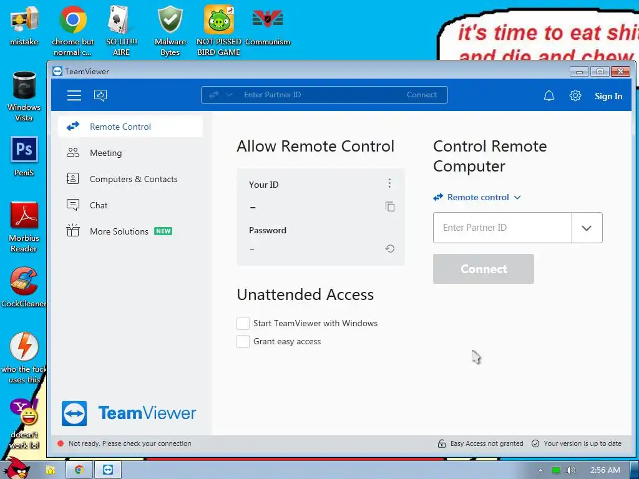Click Sign In
The image size is (639, 479).
pos(608,96)
